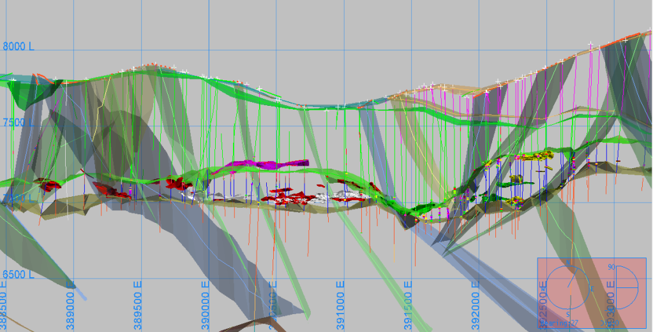Select the small red ore body at far left
This screenshot has width=653, height=332.
point(48,185)
